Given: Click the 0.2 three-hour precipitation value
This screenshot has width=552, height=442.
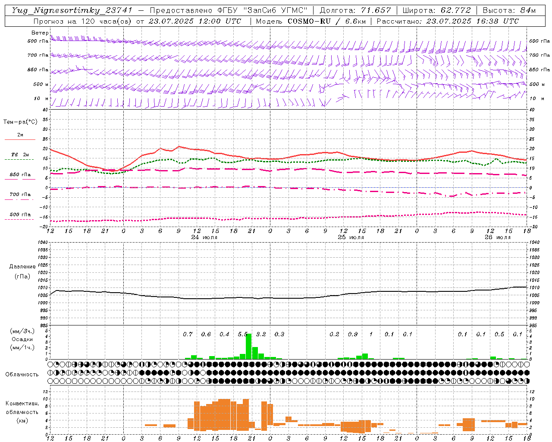Looking at the screenshot, I should click(334, 334).
